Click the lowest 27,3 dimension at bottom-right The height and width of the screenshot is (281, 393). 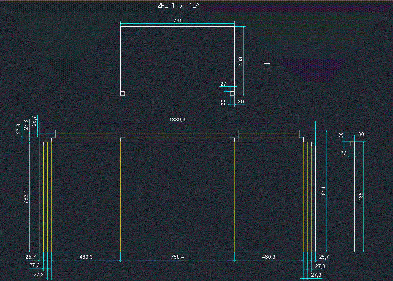click(x=316, y=275)
